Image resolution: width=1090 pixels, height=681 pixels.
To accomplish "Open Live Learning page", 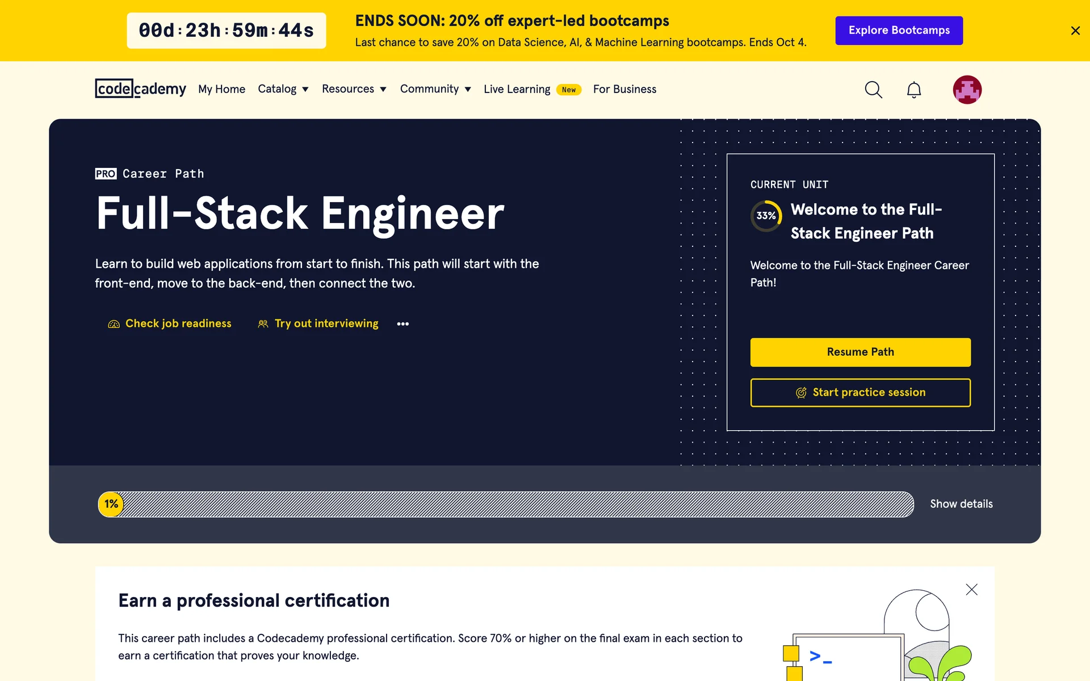I will click(517, 89).
